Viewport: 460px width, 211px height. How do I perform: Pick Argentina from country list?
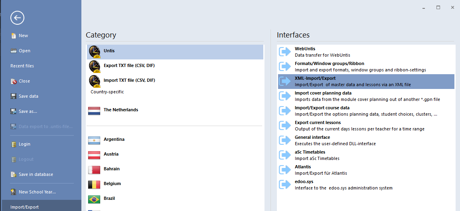coord(114,139)
